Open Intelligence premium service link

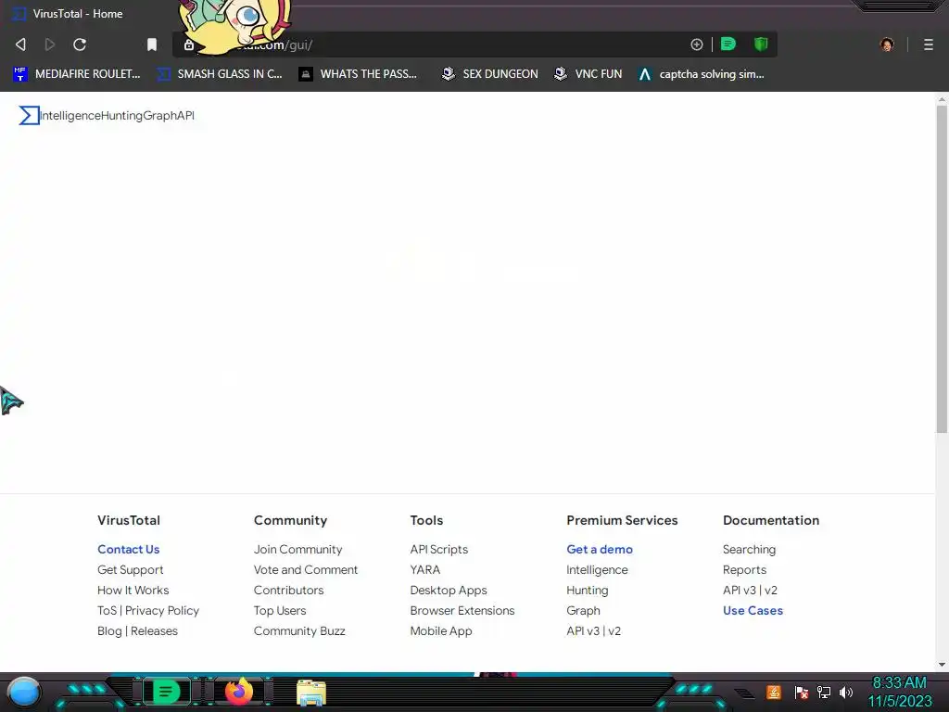597,570
